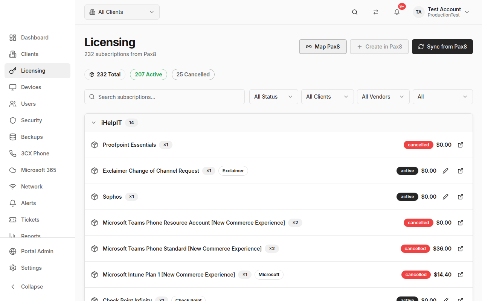Click package icon beside Exclaimer Change of Channel Request
This screenshot has height=301, width=482.
[x=95, y=171]
